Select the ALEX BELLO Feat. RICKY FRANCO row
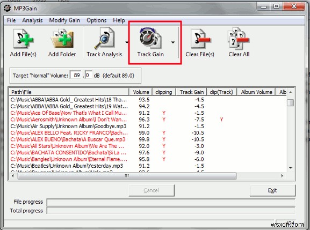This screenshot has height=230, width=310. [x=148, y=133]
